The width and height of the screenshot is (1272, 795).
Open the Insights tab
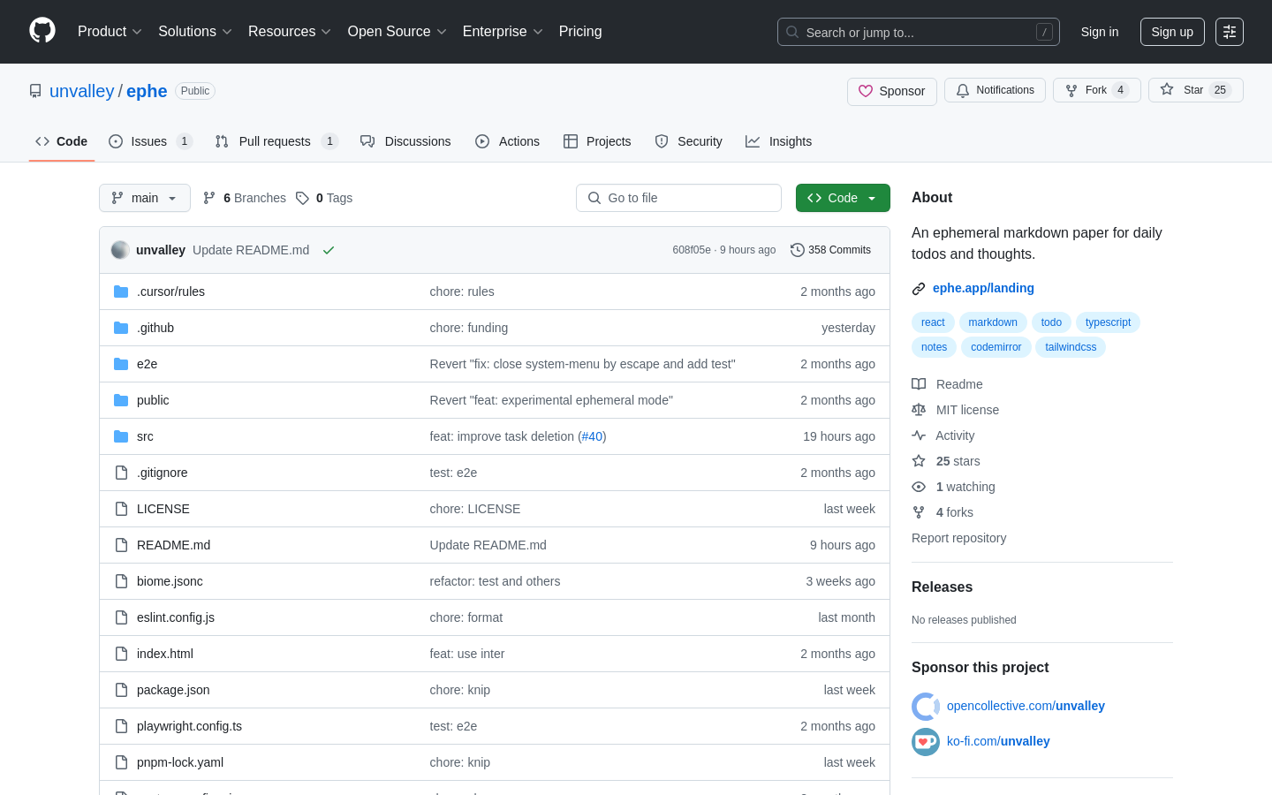pyautogui.click(x=778, y=141)
